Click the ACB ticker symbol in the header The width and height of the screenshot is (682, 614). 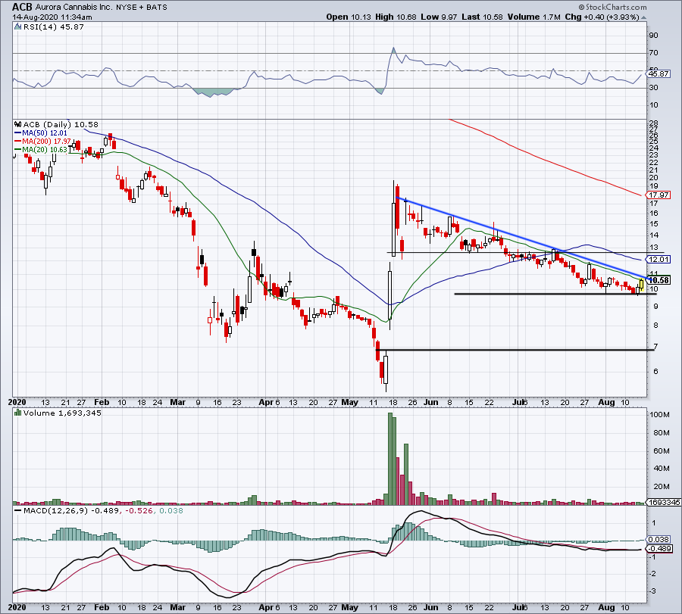[22, 7]
